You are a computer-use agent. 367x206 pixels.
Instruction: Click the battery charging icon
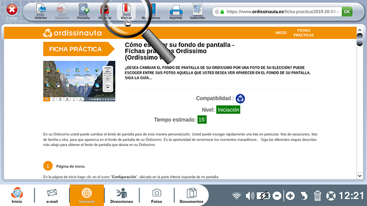(x=263, y=196)
